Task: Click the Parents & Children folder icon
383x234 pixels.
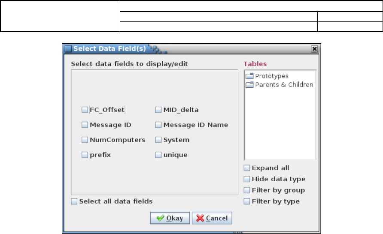Action: 249,85
